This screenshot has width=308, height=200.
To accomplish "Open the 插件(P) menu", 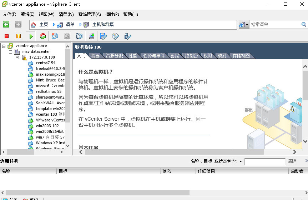I will [112, 14].
